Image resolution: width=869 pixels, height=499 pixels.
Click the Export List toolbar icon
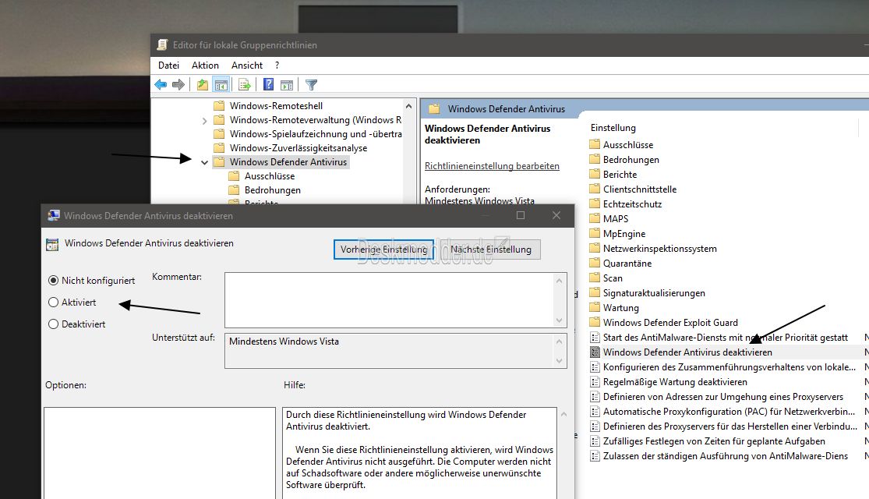[245, 85]
